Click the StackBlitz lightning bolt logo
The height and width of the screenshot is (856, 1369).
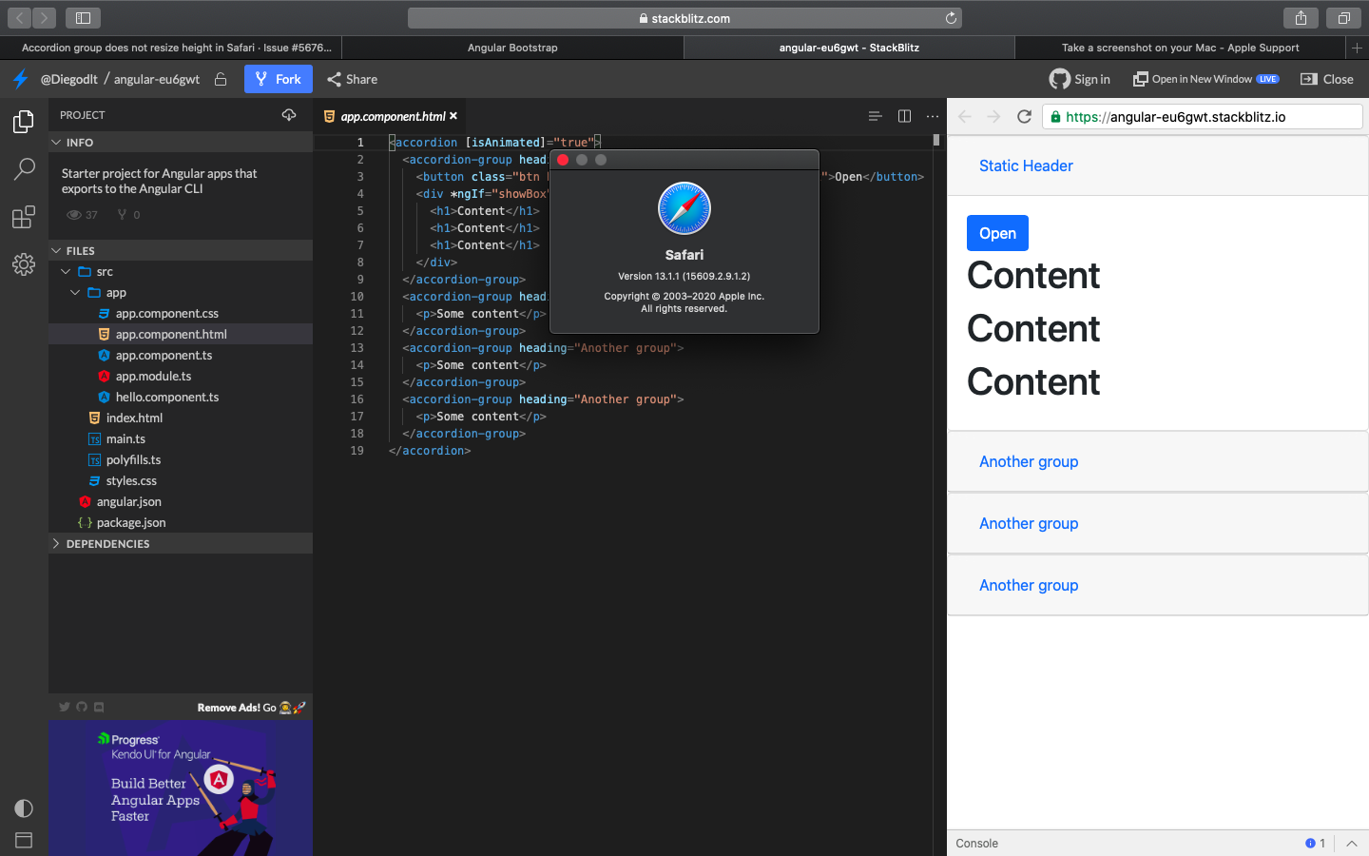[x=23, y=79]
